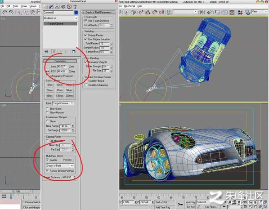Image resolution: width=269 pixels, height=210 pixels.
Task: Toggle the Angle Snap icon
Action: (148, 12)
